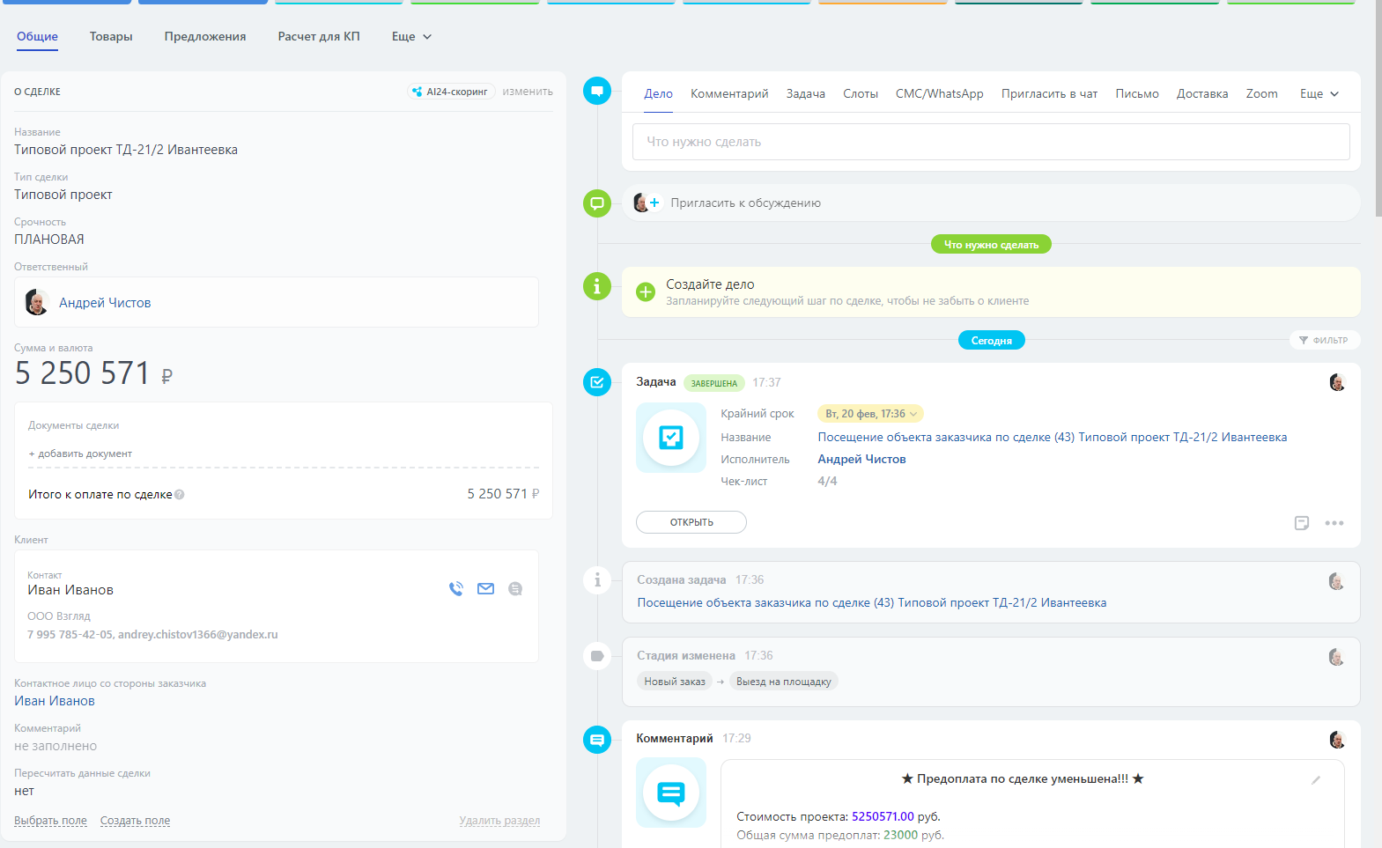1382x848 pixels.
Task: Click the green plus icon beside Создайте дело
Action: (646, 292)
